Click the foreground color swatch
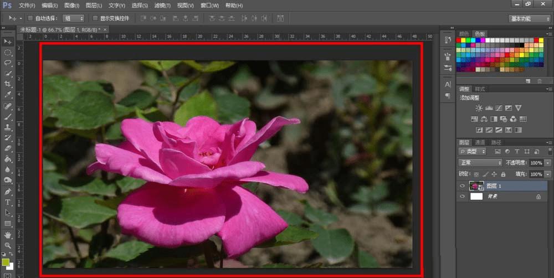The width and height of the screenshot is (554, 278). [x=6, y=261]
